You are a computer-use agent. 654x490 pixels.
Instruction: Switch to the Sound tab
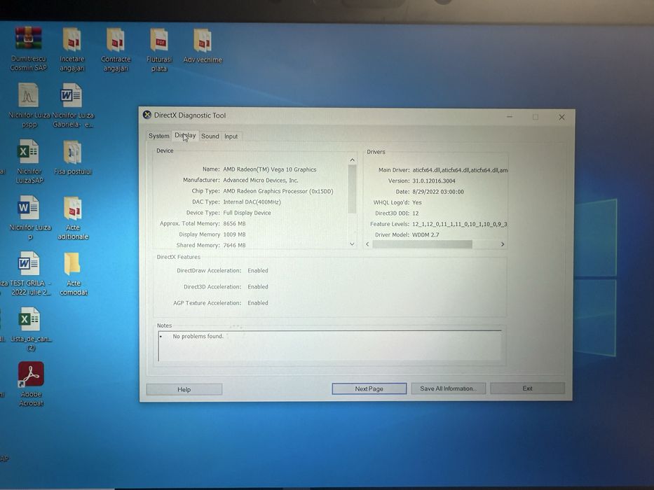[210, 136]
